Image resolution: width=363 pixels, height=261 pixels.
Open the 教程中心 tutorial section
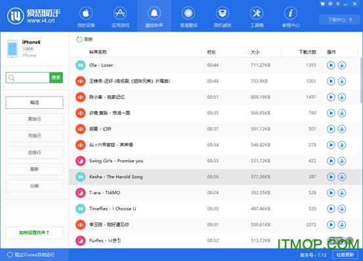291,17
